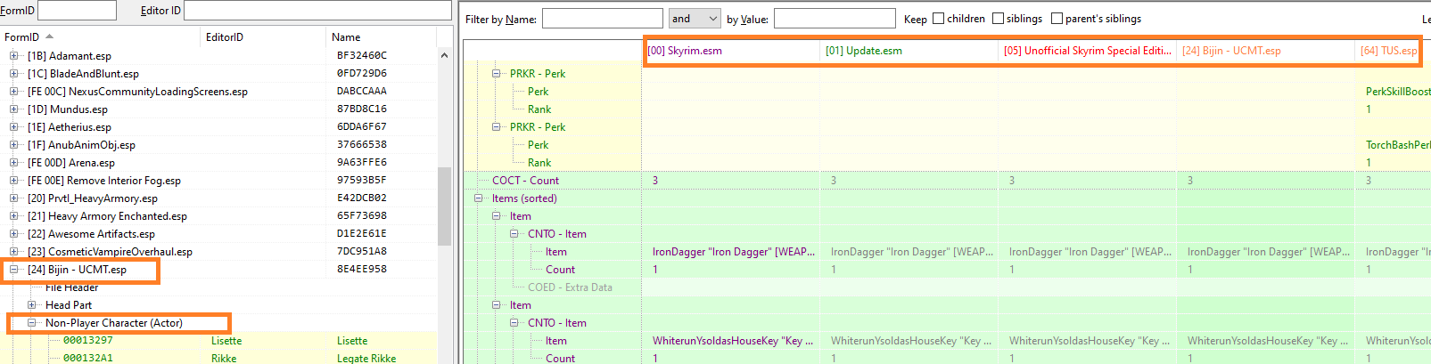Select record 000132A1 Rikke
Viewport: 1431px width, 364px height.
pyautogui.click(x=218, y=358)
